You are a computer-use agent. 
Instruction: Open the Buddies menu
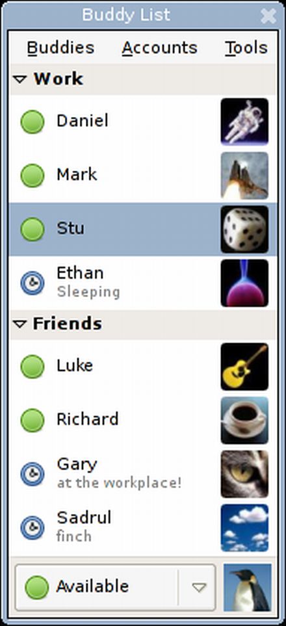[x=60, y=48]
